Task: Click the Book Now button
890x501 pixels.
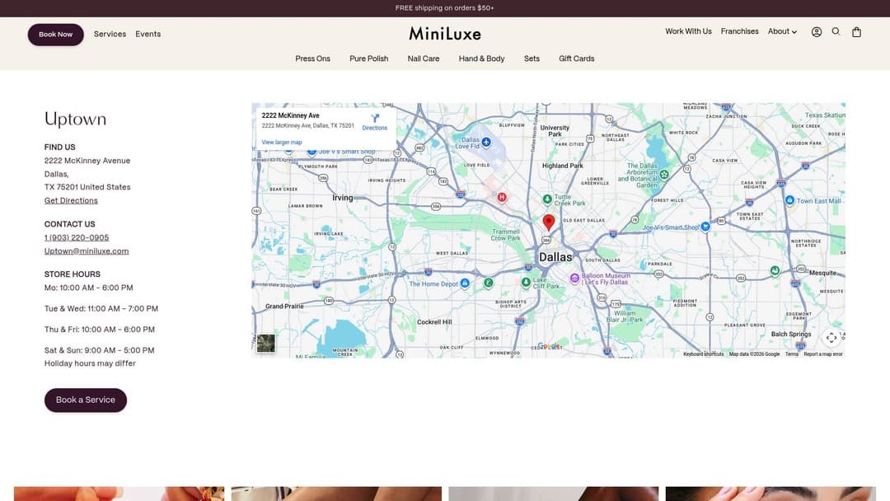Action: click(x=55, y=34)
